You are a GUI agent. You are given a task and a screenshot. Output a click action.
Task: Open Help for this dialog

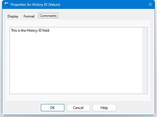pyautogui.click(x=104, y=108)
